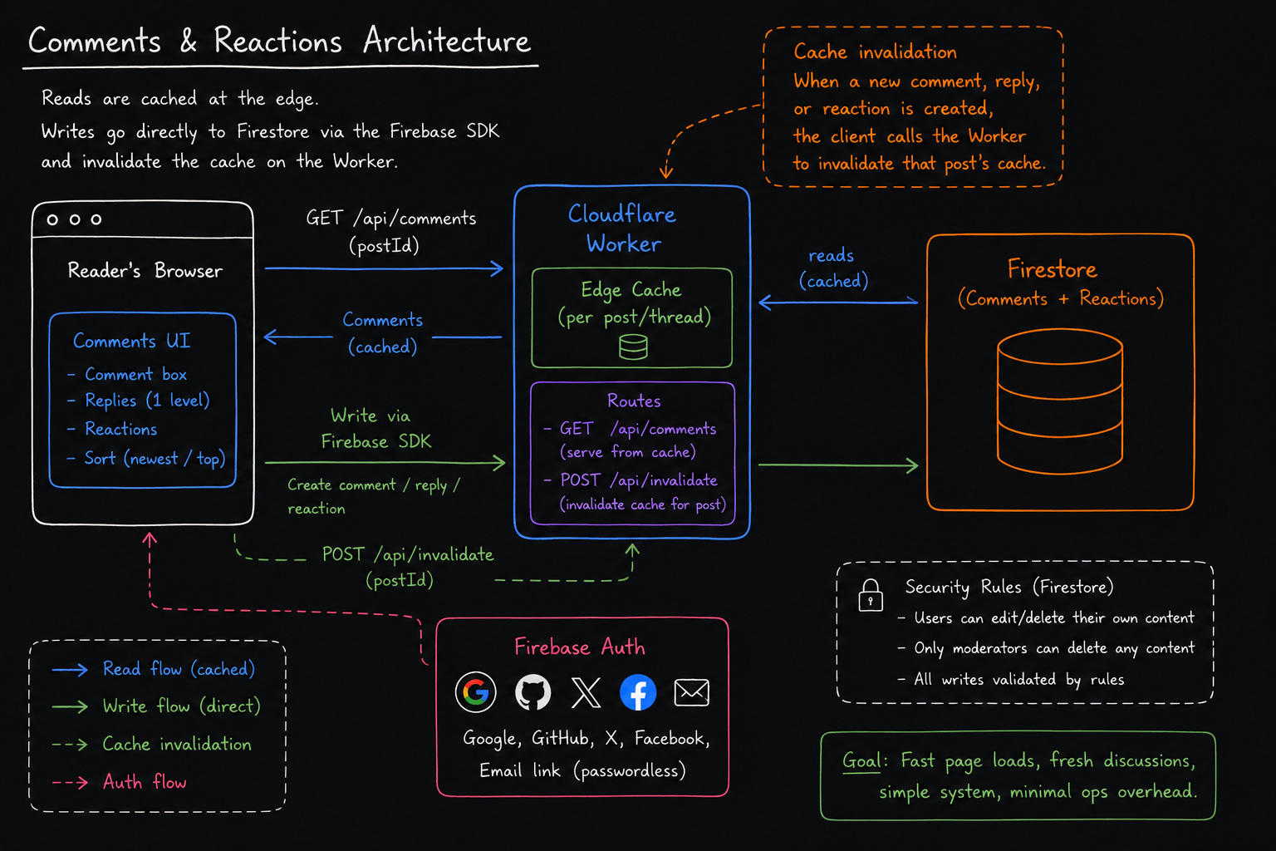This screenshot has width=1276, height=851.
Task: Click '(invalidate cache for post)' in Routes
Action: pyautogui.click(x=643, y=504)
